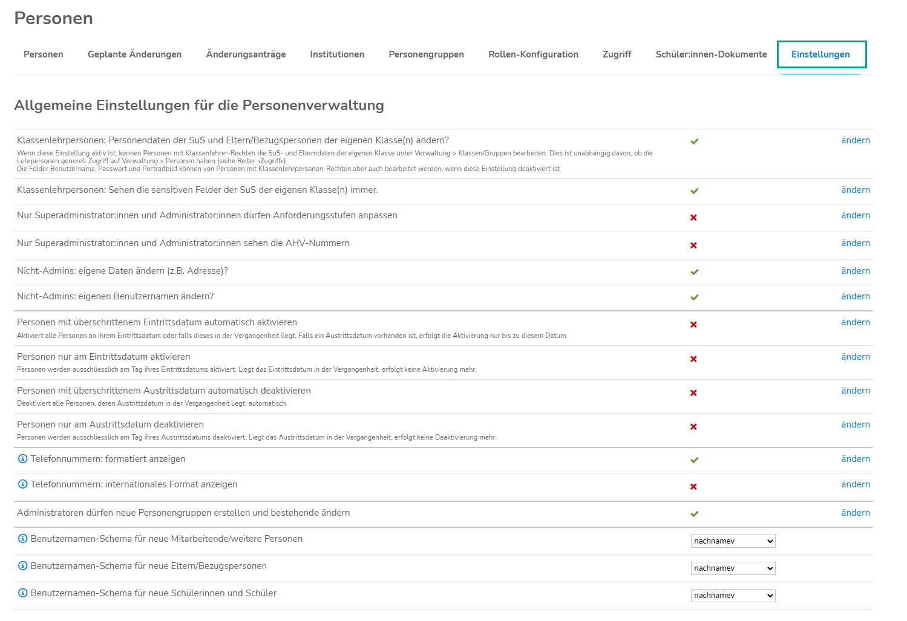This screenshot has height=621, width=907.
Task: Click info icon beside 'Telefonnummern: formatiert anzeigen'
Action: [x=22, y=459]
